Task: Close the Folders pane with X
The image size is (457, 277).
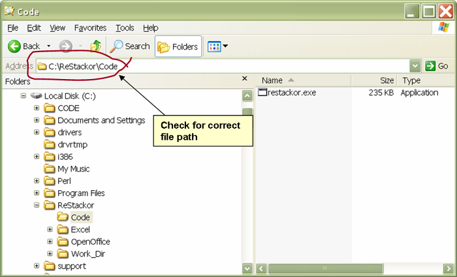Action: (x=245, y=78)
